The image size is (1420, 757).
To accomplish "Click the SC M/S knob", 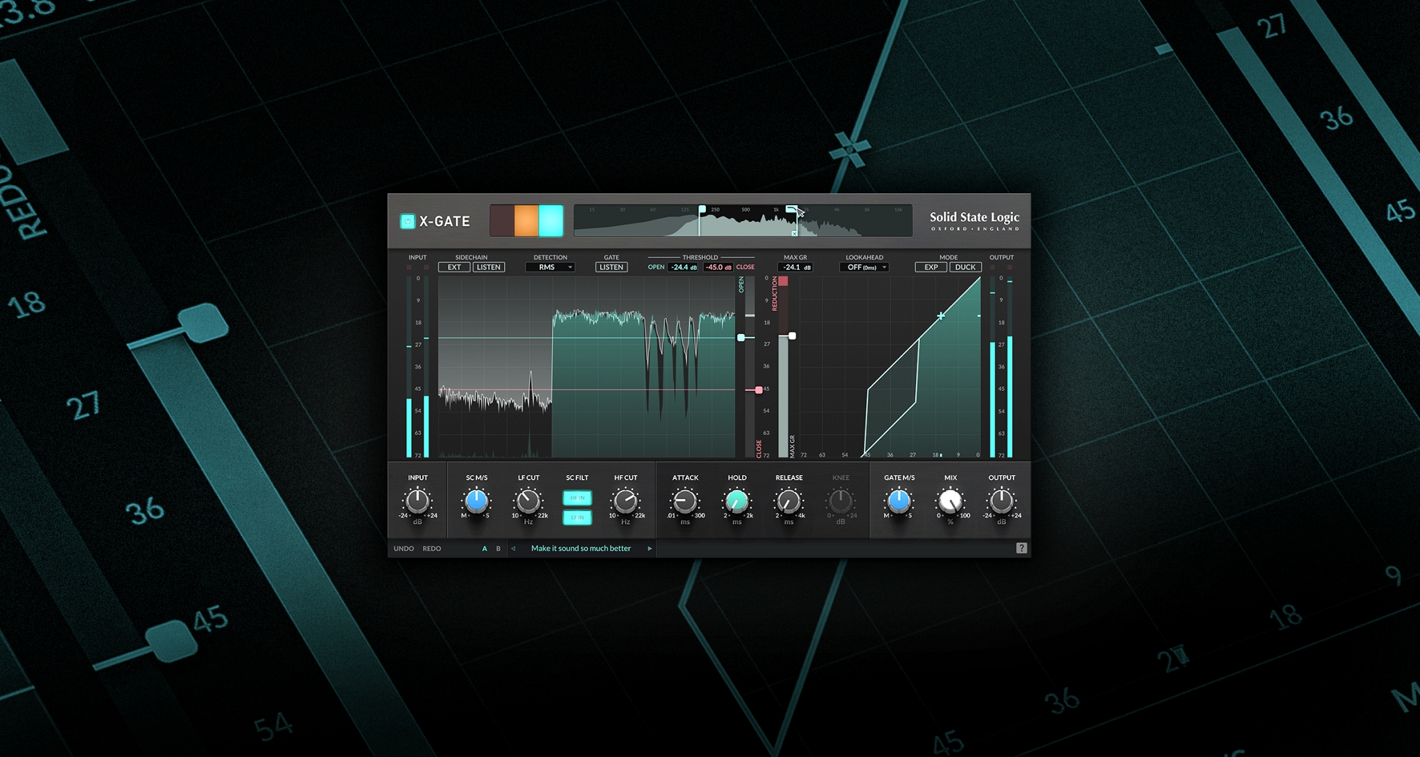I will point(476,502).
